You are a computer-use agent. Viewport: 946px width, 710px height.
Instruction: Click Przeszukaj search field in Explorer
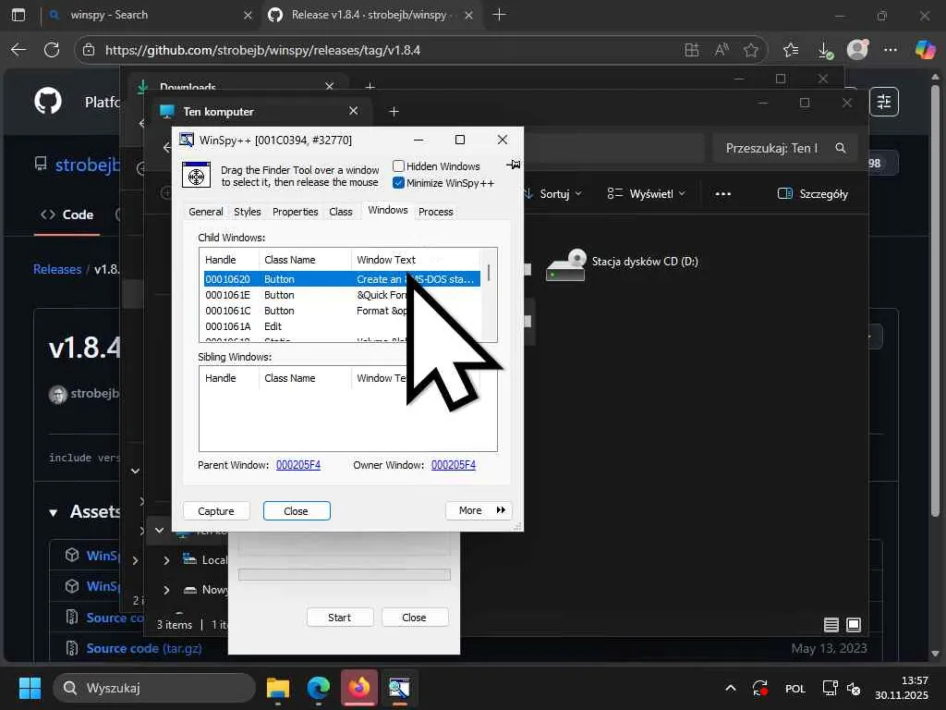click(x=785, y=148)
